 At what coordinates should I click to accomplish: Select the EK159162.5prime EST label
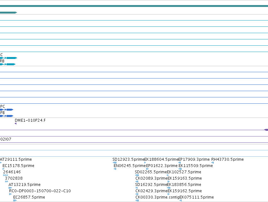click(x=185, y=191)
